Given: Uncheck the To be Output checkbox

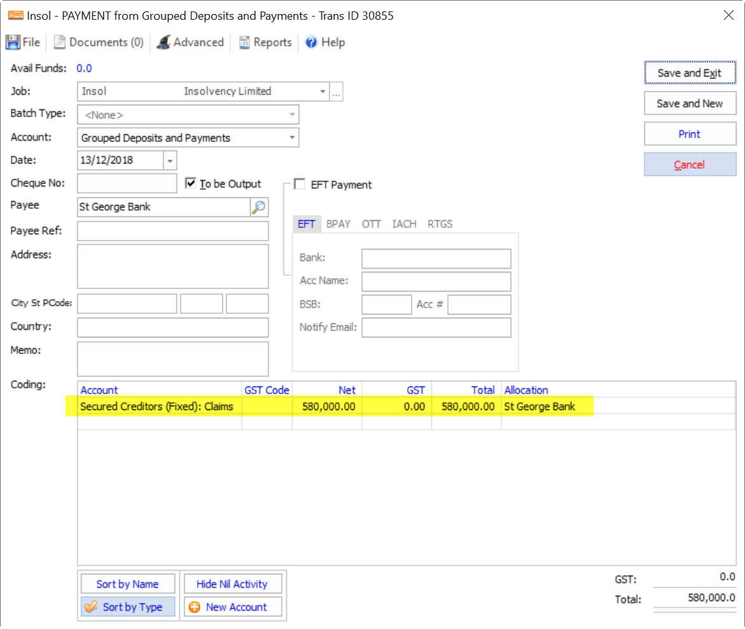Looking at the screenshot, I should [190, 183].
